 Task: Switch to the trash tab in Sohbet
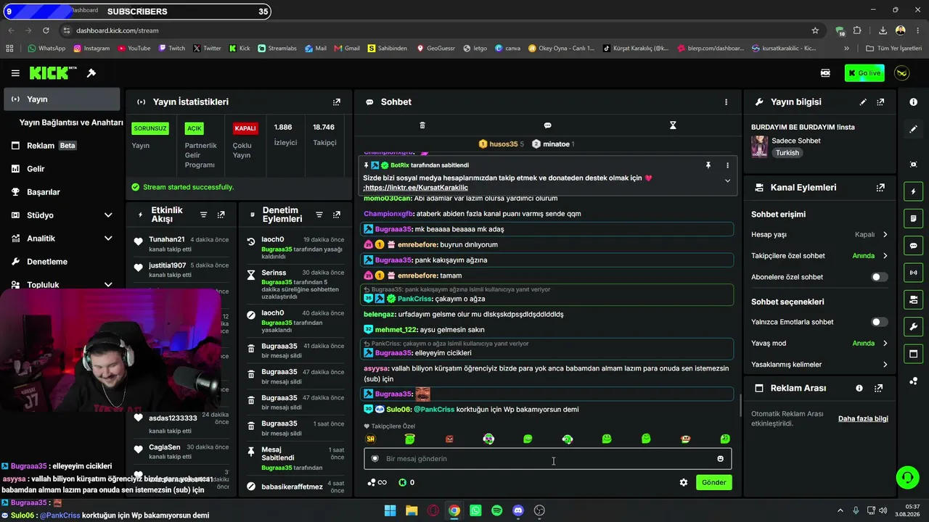point(422,125)
